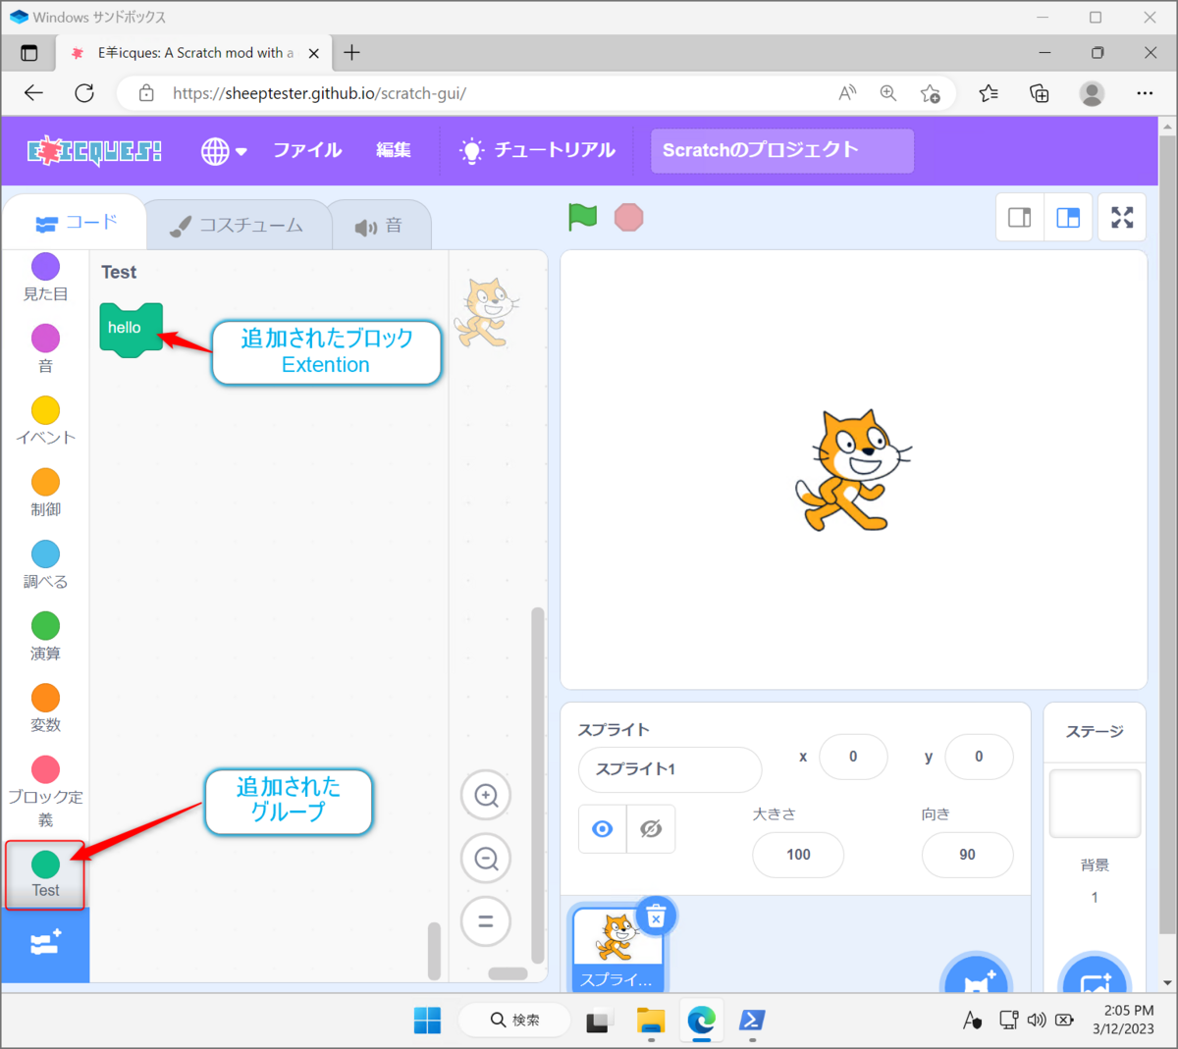Select the 制御 block category
Viewport: 1178px width, 1049px height.
[45, 493]
